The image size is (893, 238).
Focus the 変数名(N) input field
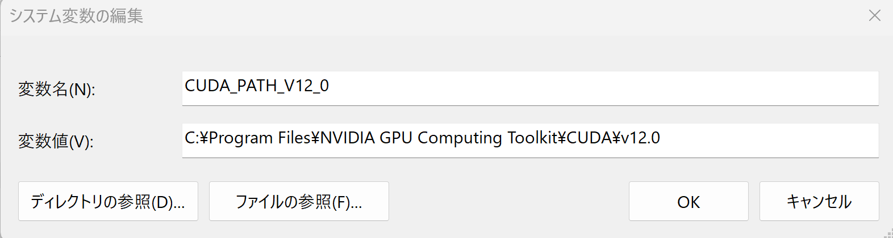tap(530, 88)
